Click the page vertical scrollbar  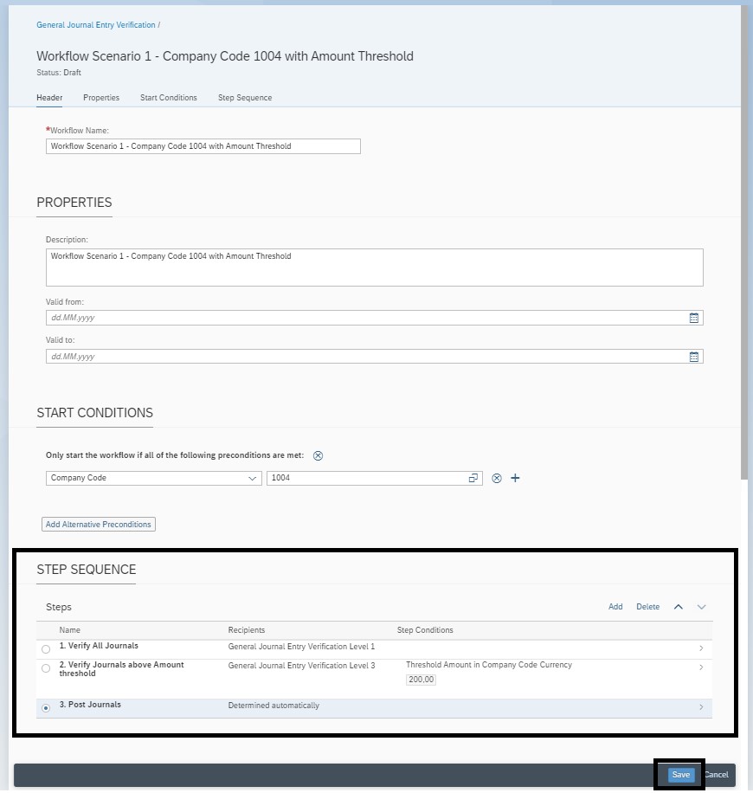(x=744, y=242)
